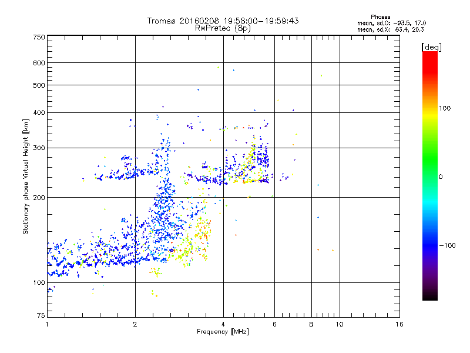
Task: Click the colorbar tick label '-100'
Action: (447, 245)
